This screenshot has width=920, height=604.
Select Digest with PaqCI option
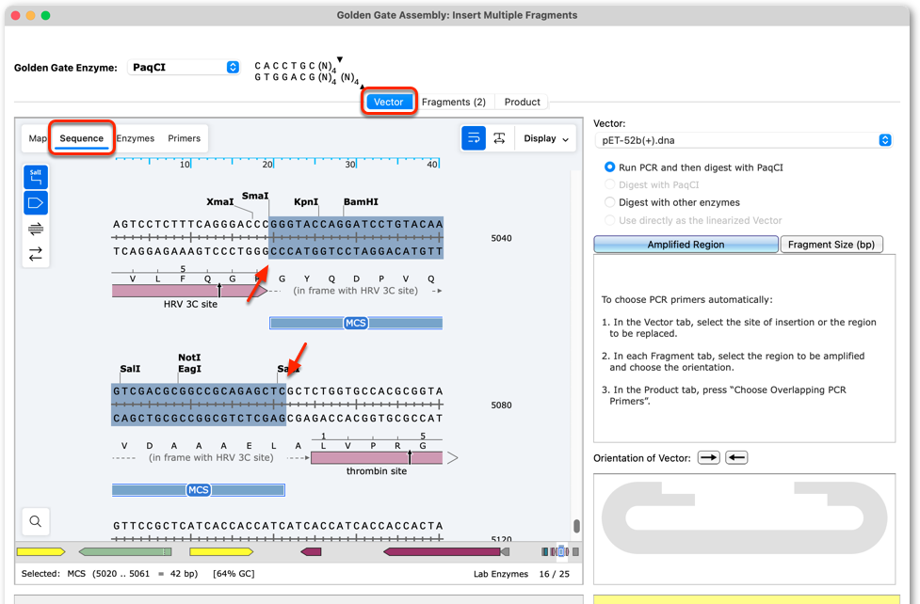652,184
